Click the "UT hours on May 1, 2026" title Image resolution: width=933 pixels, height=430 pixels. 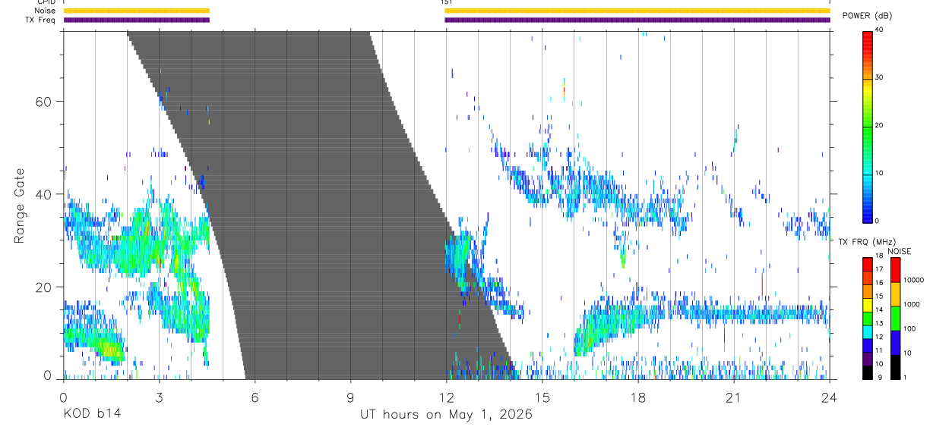coord(446,415)
